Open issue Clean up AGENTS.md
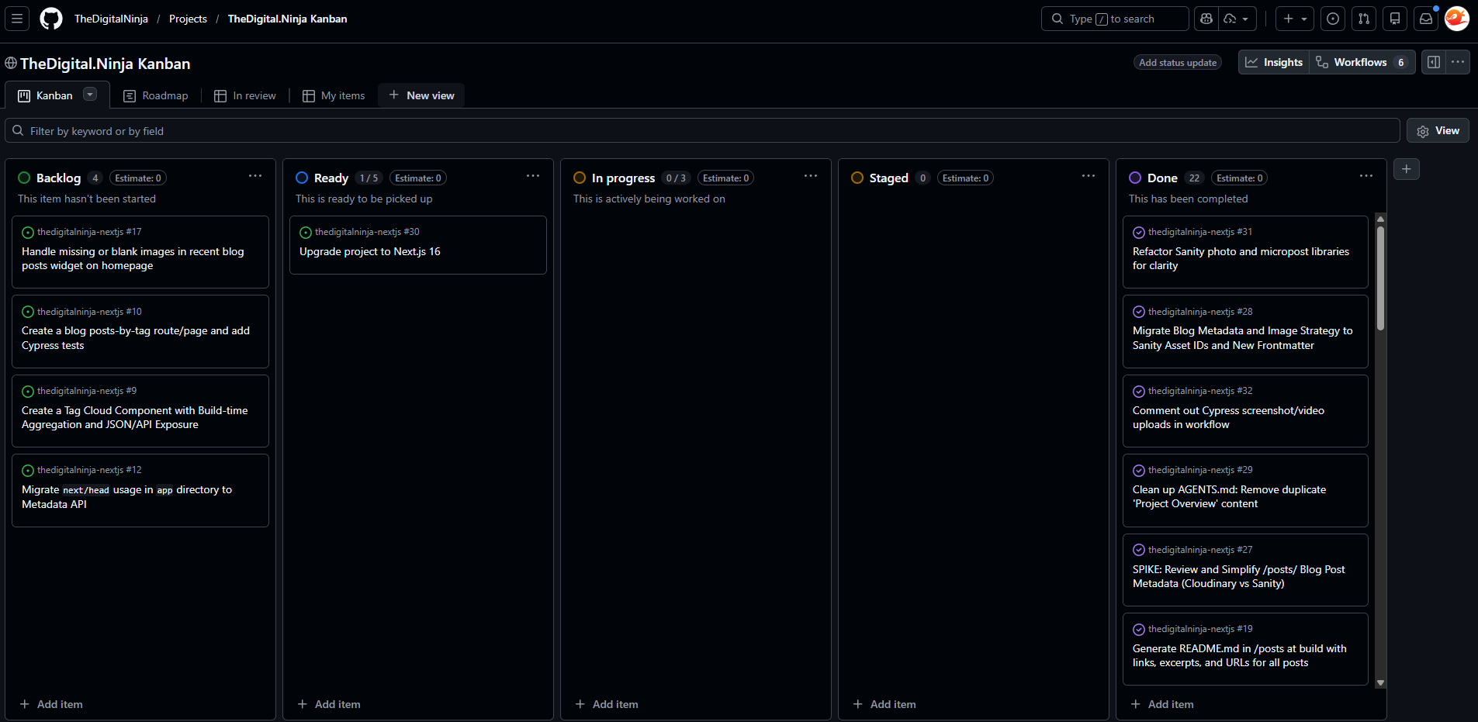The width and height of the screenshot is (1478, 722). (1229, 496)
